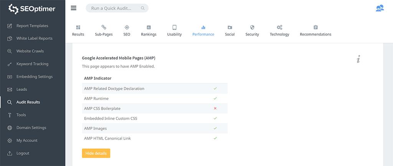Open Keyword Tracking in sidebar
Screen dimensions: 393x166
click(32, 64)
